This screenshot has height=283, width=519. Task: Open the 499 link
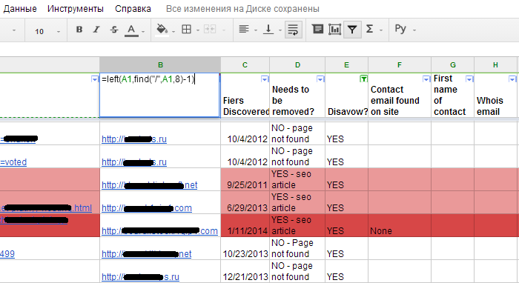[7, 254]
